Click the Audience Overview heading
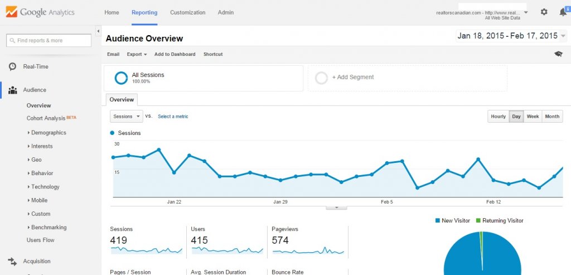The height and width of the screenshot is (275, 571). click(144, 38)
